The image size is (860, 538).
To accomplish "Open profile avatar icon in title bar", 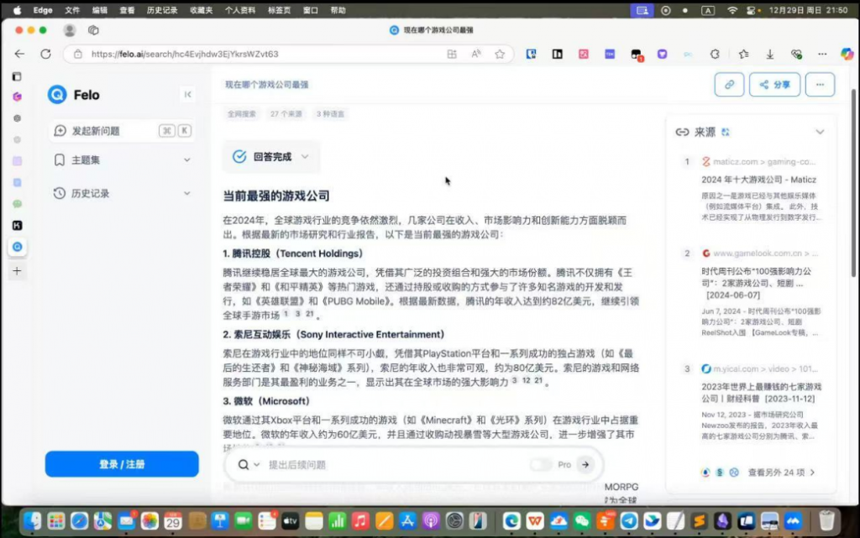I will 69,30.
